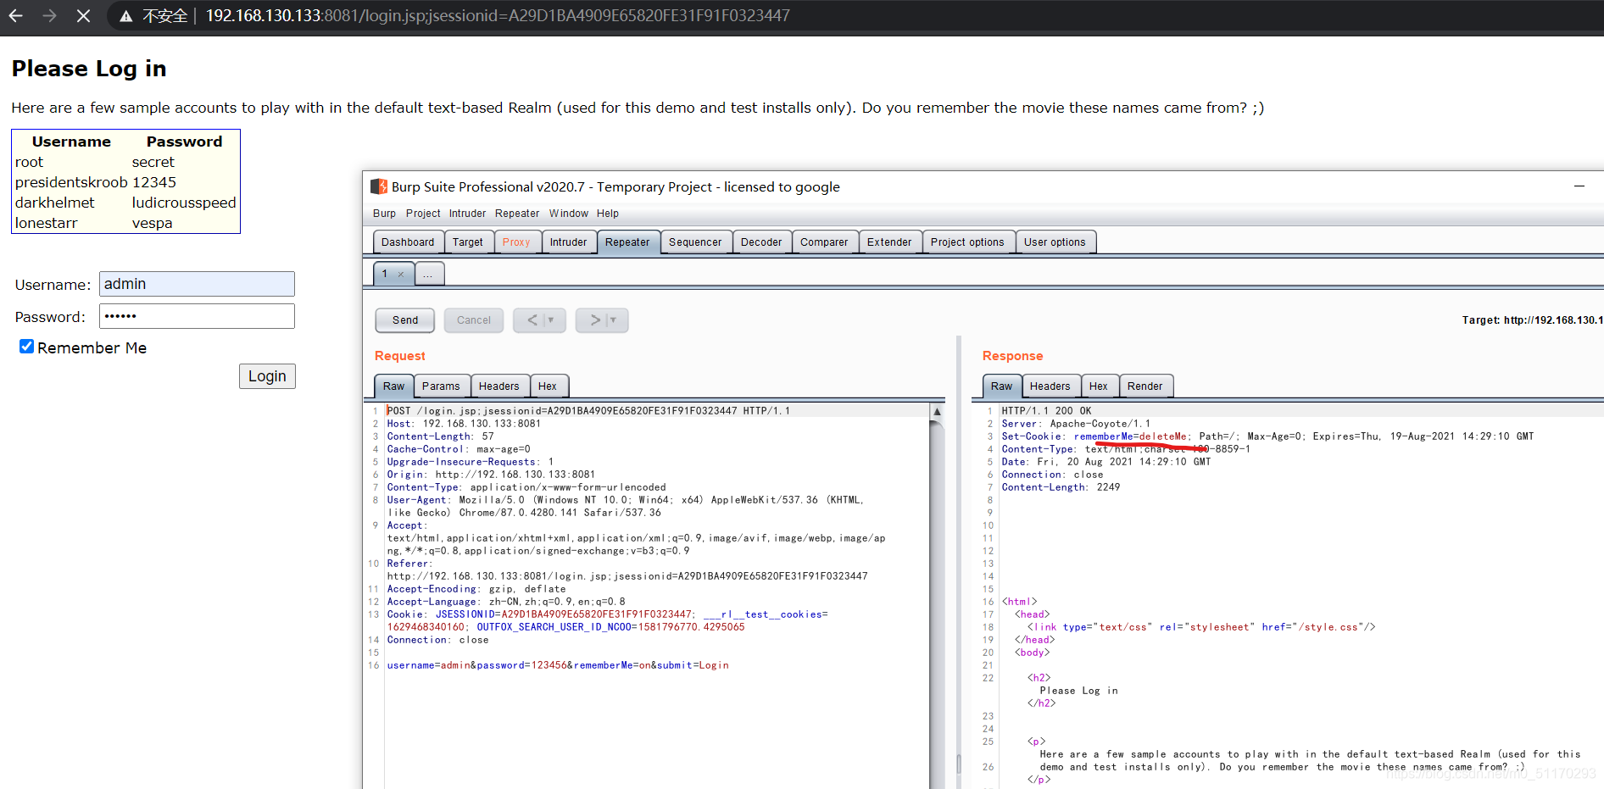Open the Repeater menu in the menu bar
This screenshot has height=789, width=1604.
517,214
